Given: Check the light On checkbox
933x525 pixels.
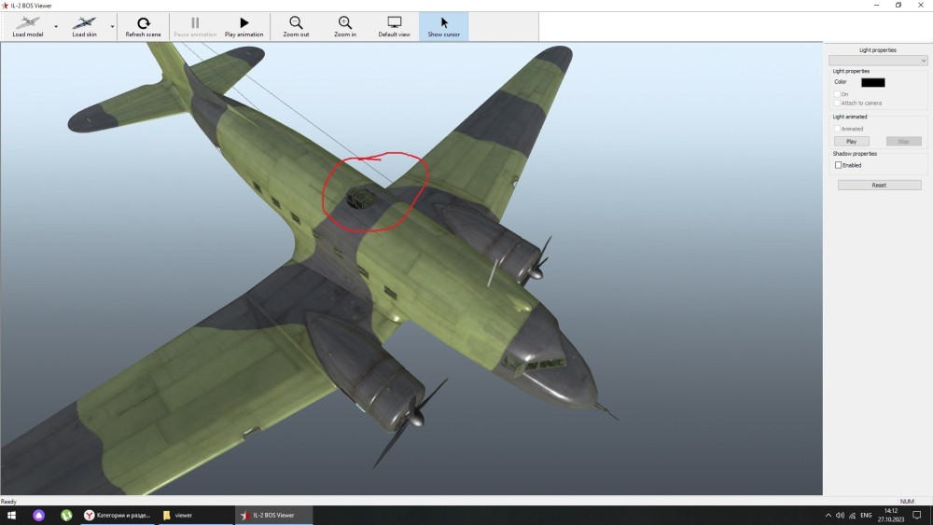Looking at the screenshot, I should coord(838,94).
